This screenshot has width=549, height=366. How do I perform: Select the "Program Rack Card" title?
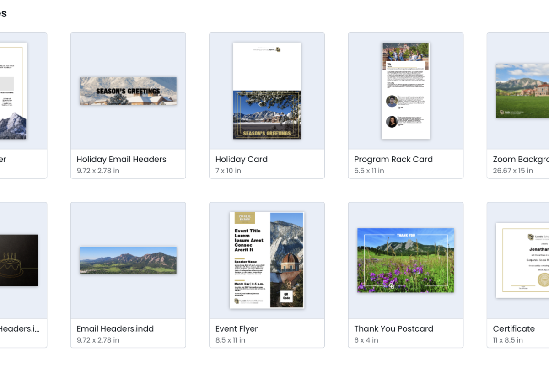pos(393,159)
